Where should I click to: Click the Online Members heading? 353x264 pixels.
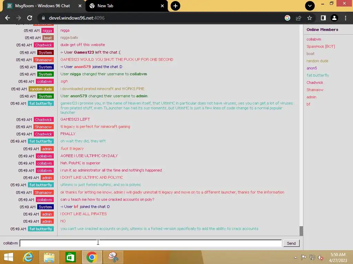[x=322, y=30]
